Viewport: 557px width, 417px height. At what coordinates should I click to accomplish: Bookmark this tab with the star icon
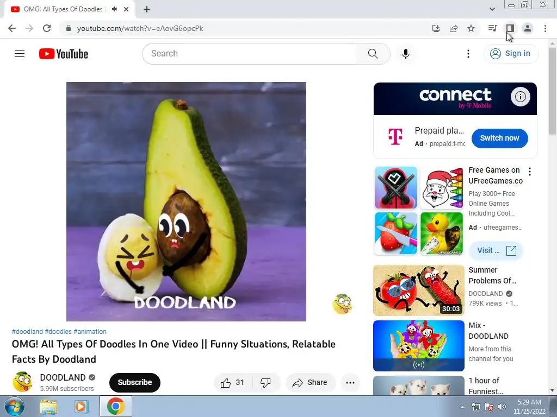pyautogui.click(x=471, y=28)
